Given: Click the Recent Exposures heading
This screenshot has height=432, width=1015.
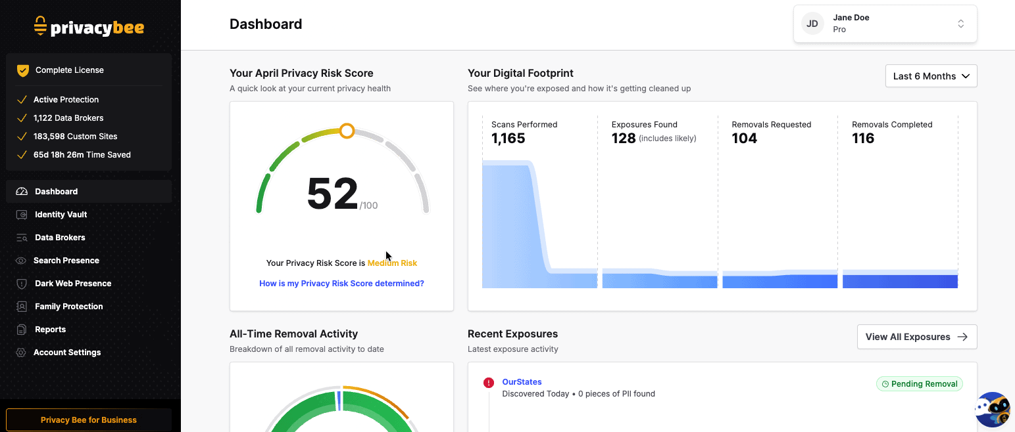Looking at the screenshot, I should (513, 334).
